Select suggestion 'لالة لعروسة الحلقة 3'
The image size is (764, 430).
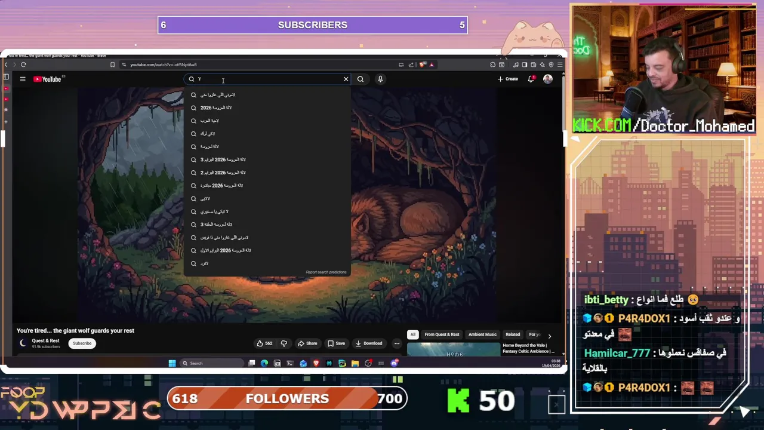tap(267, 224)
